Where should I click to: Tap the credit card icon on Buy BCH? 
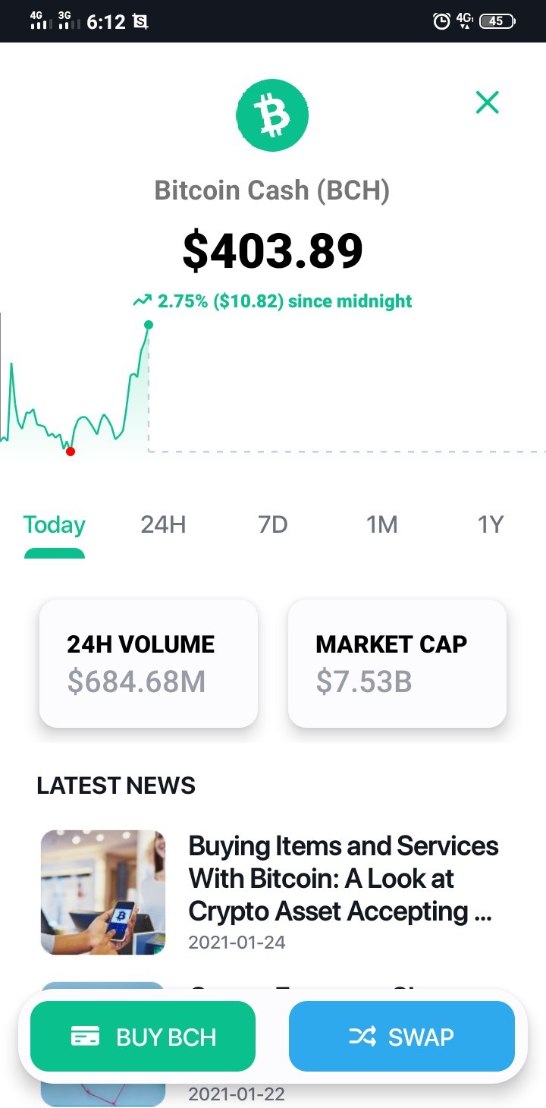click(86, 1037)
